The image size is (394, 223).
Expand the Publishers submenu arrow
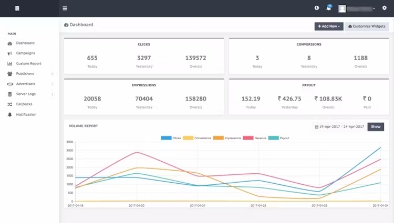52,74
